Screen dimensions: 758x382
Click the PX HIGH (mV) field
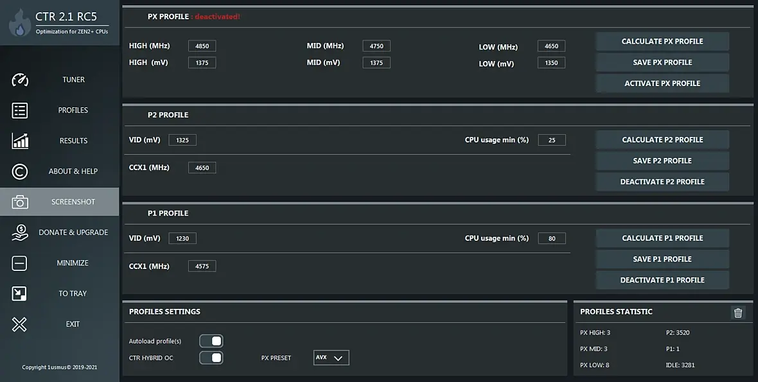pyautogui.click(x=202, y=63)
